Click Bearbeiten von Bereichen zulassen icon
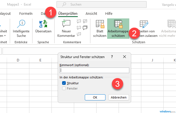176x113 pixels. pyautogui.click(x=144, y=25)
